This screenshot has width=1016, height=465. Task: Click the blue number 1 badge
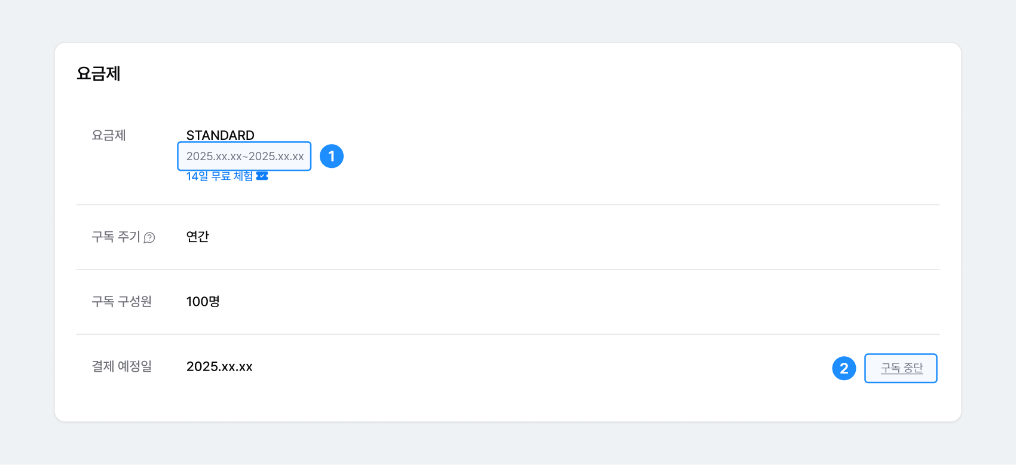pyautogui.click(x=332, y=156)
